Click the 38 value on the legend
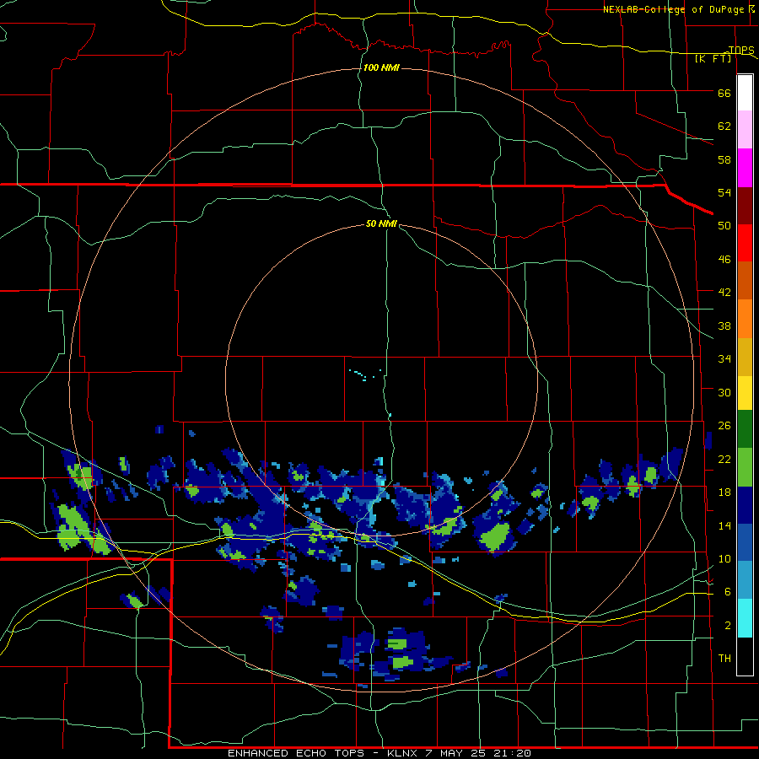This screenshot has height=759, width=759. pyautogui.click(x=724, y=326)
